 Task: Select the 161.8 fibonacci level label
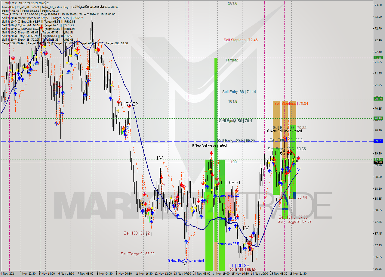tap(233, 101)
